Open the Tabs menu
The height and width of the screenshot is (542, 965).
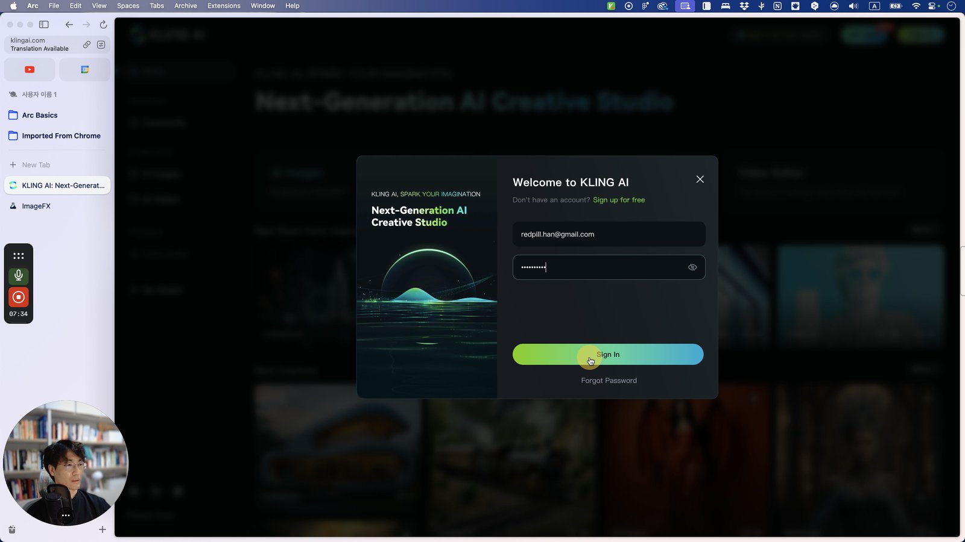[157, 6]
